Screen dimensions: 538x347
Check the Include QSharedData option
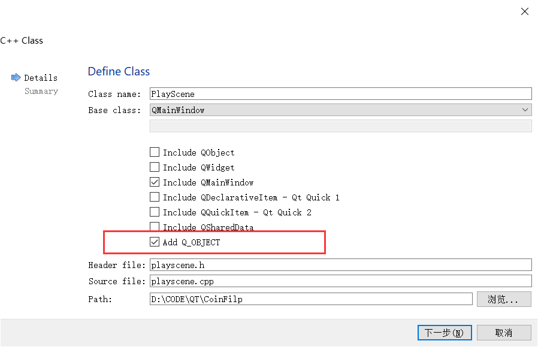[x=155, y=226]
